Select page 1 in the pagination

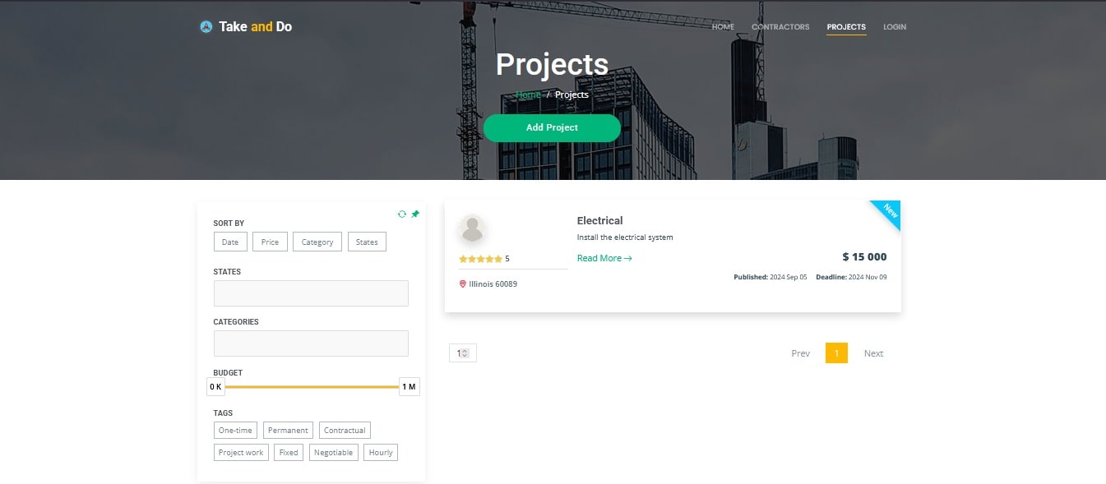(836, 353)
